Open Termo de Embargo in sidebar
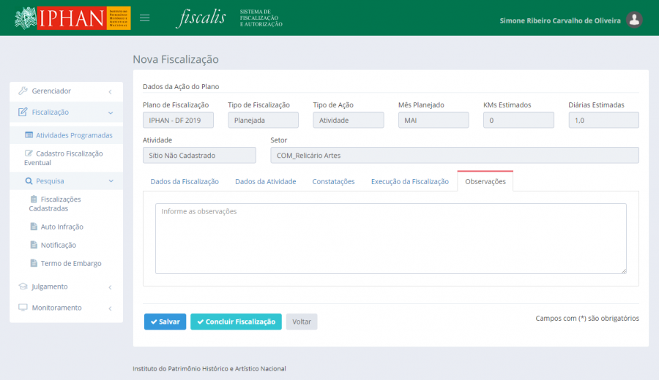The image size is (659, 380). (x=70, y=263)
